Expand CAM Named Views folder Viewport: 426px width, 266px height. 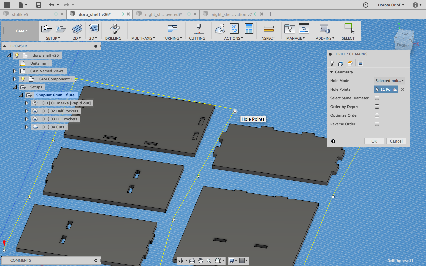(15, 71)
